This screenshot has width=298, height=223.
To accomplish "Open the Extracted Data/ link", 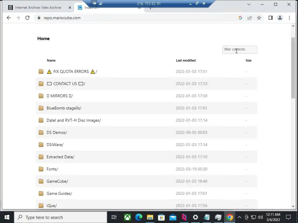I will pyautogui.click(x=60, y=157).
